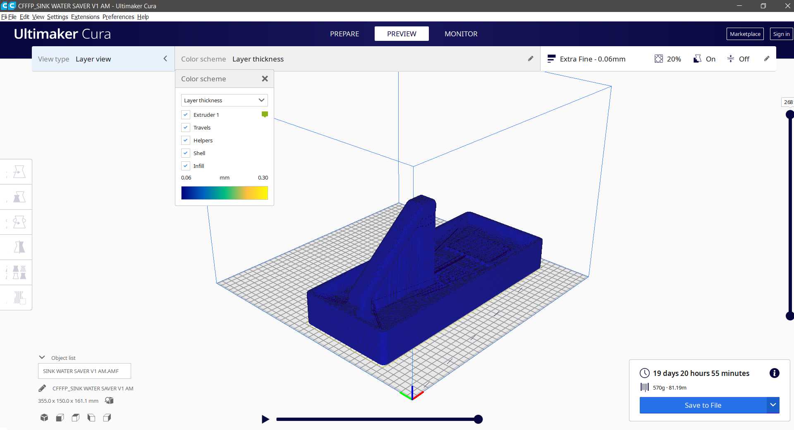794x430 pixels.
Task: Switch camera to left side view icon
Action: pyautogui.click(x=91, y=418)
